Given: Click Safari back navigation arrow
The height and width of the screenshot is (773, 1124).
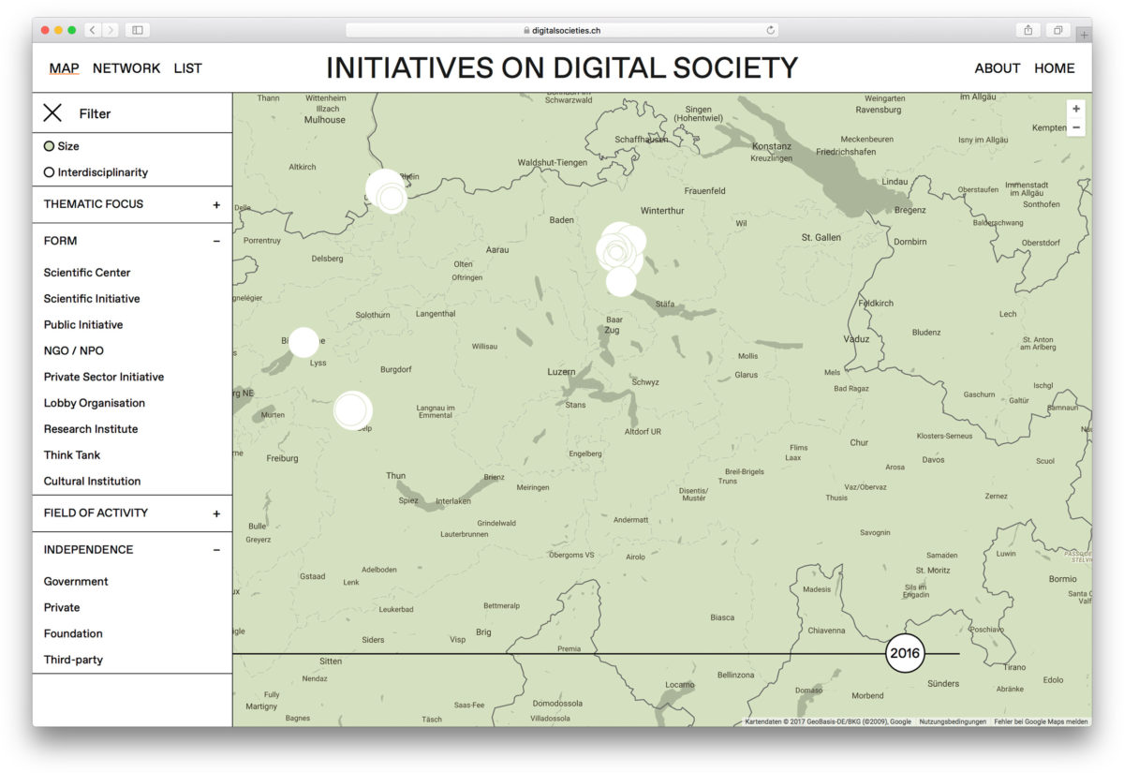Looking at the screenshot, I should 93,30.
